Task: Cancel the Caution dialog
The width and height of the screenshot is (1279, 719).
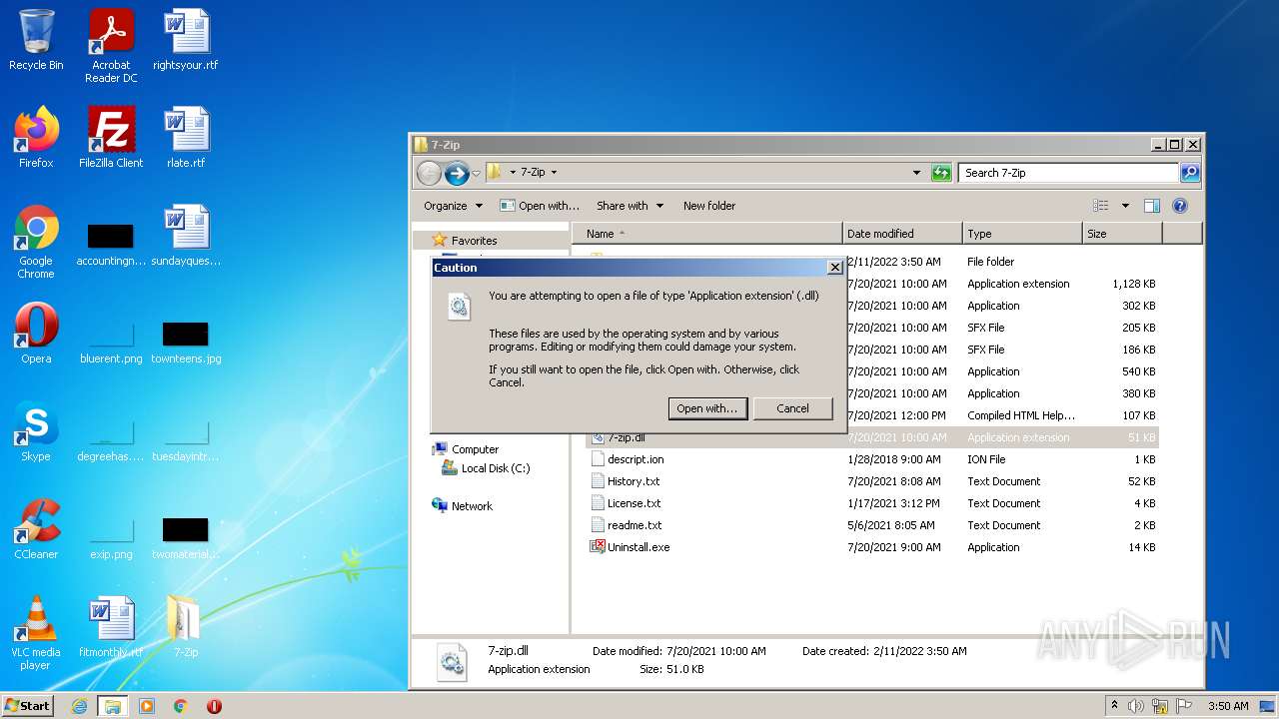Action: tap(792, 408)
